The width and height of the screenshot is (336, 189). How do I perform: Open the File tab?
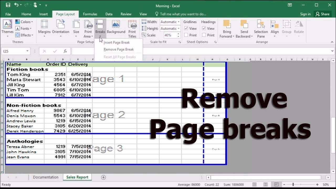8,14
